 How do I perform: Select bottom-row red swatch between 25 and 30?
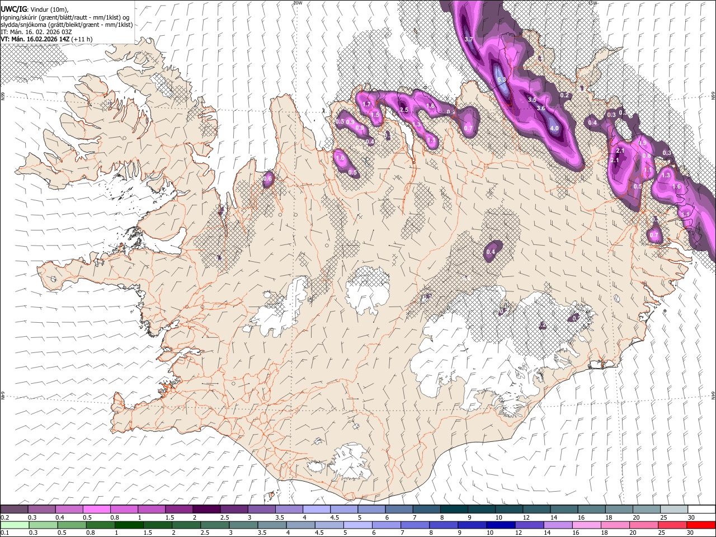(x=673, y=525)
